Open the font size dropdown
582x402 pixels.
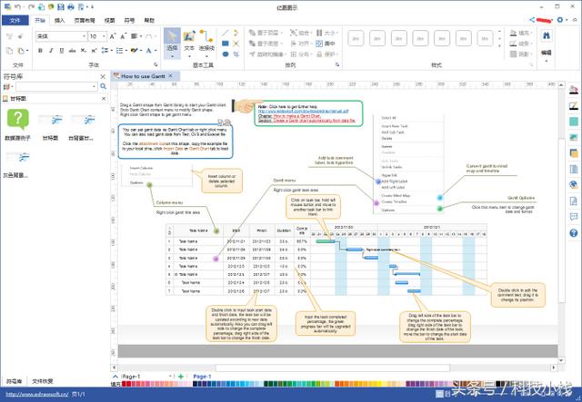pyautogui.click(x=104, y=35)
